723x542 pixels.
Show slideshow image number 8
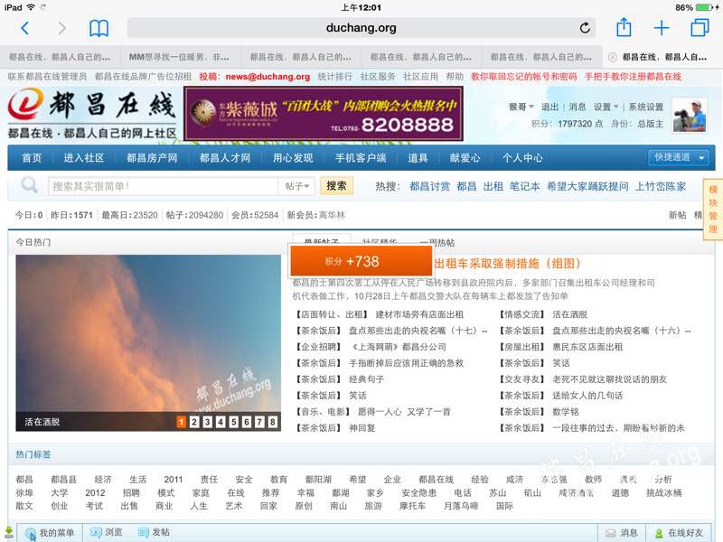pos(273,421)
